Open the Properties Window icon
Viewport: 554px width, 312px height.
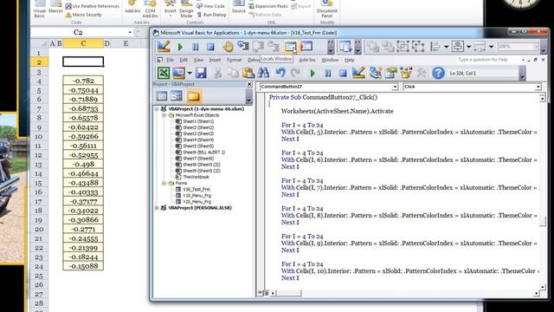[x=390, y=73]
